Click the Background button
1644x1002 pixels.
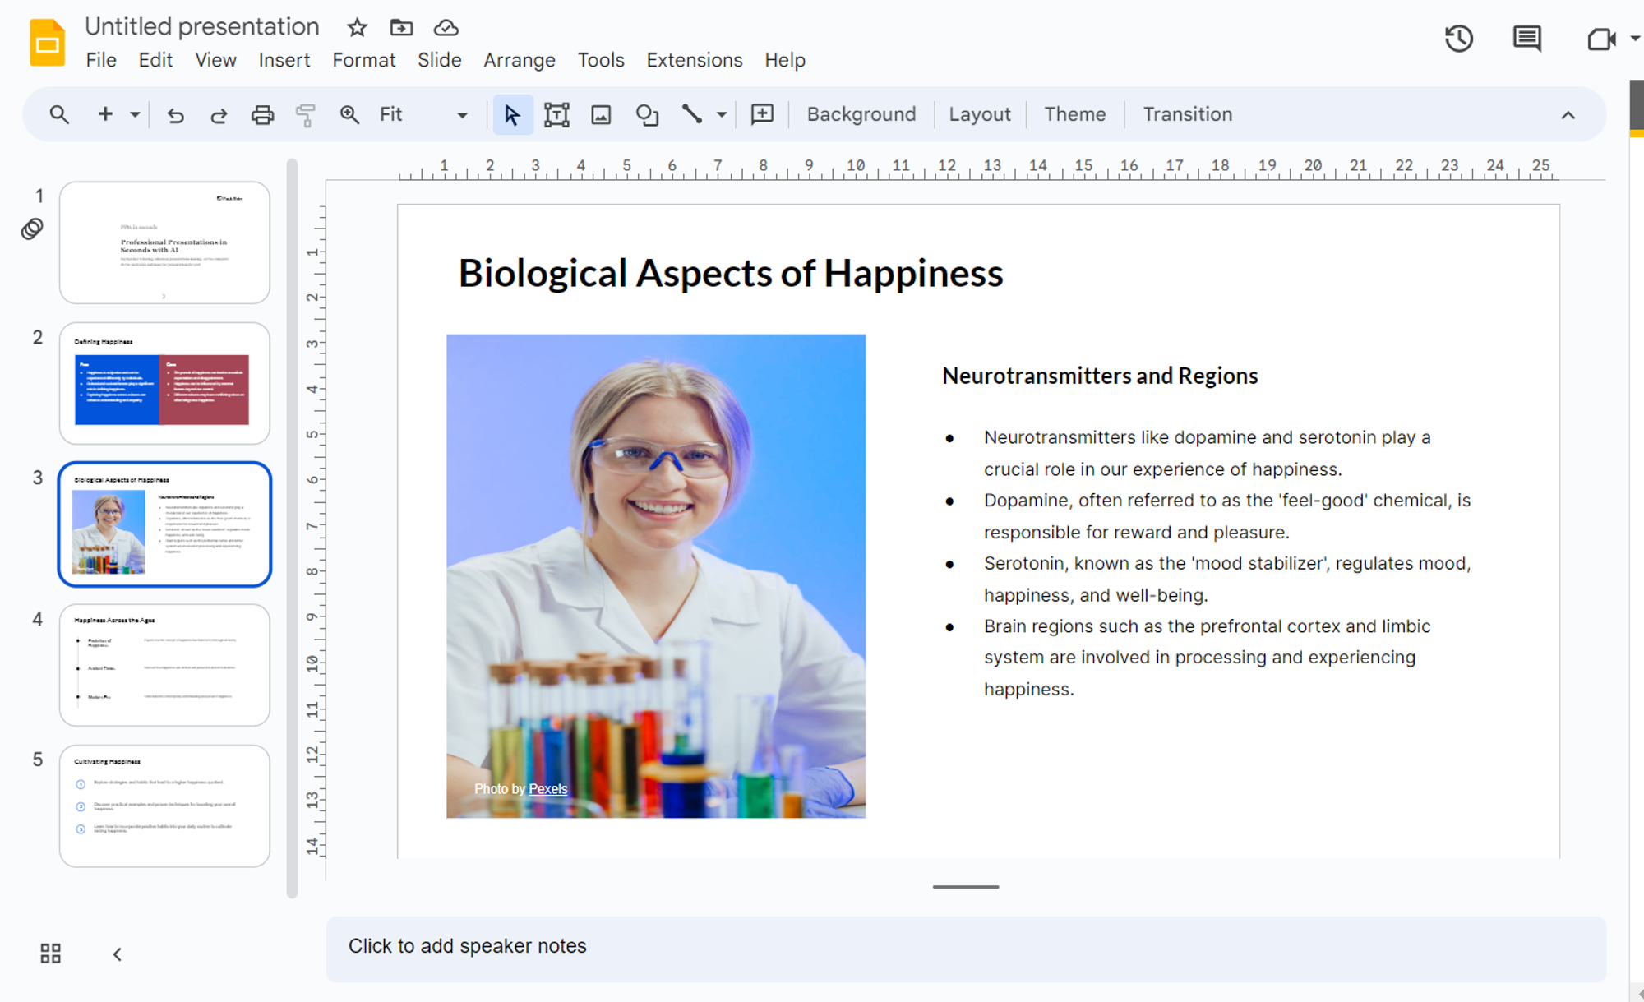pos(861,114)
